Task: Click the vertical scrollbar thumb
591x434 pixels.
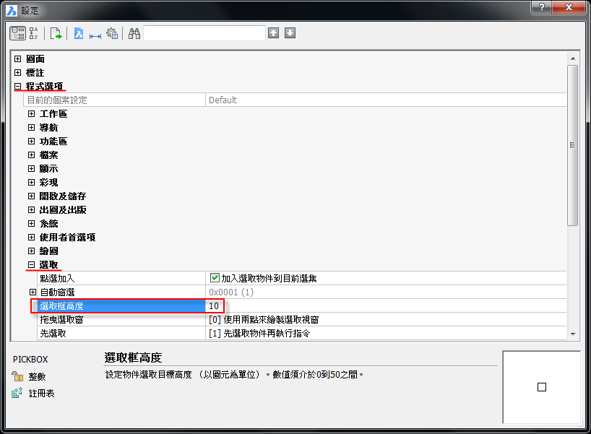Action: 572,145
